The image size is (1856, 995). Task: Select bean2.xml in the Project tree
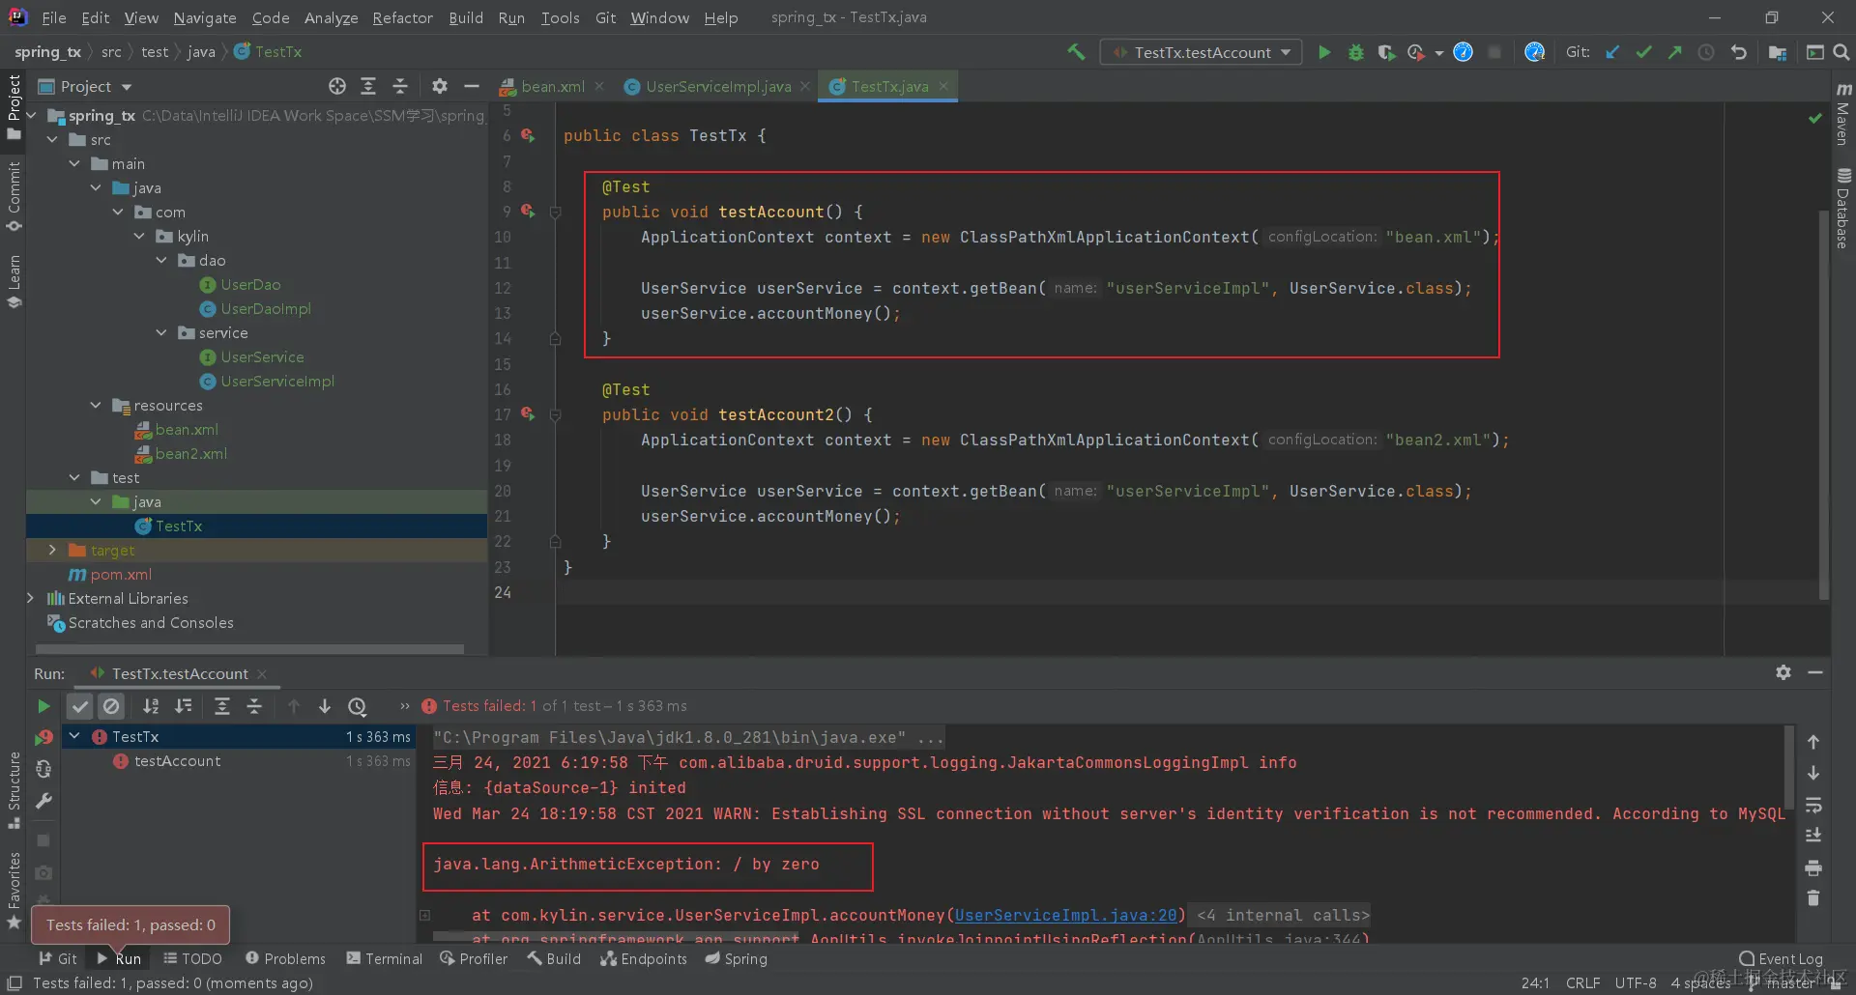(x=190, y=454)
